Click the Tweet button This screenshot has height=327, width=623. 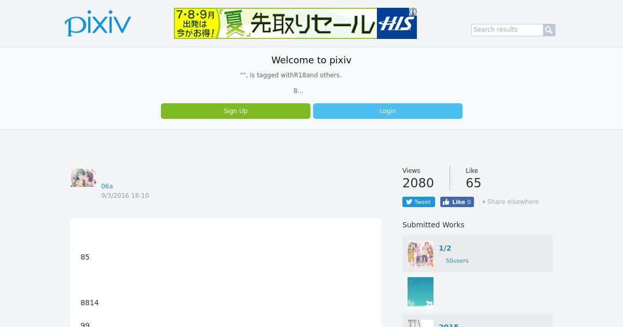(x=418, y=202)
